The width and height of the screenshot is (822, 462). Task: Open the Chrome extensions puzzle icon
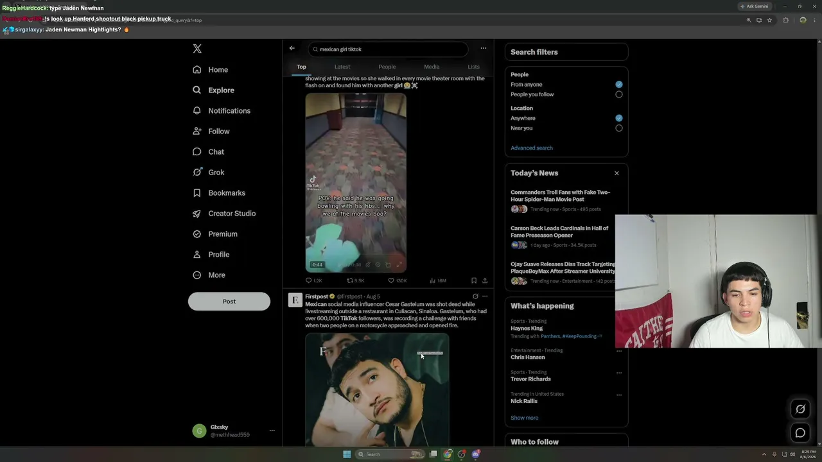(x=785, y=20)
